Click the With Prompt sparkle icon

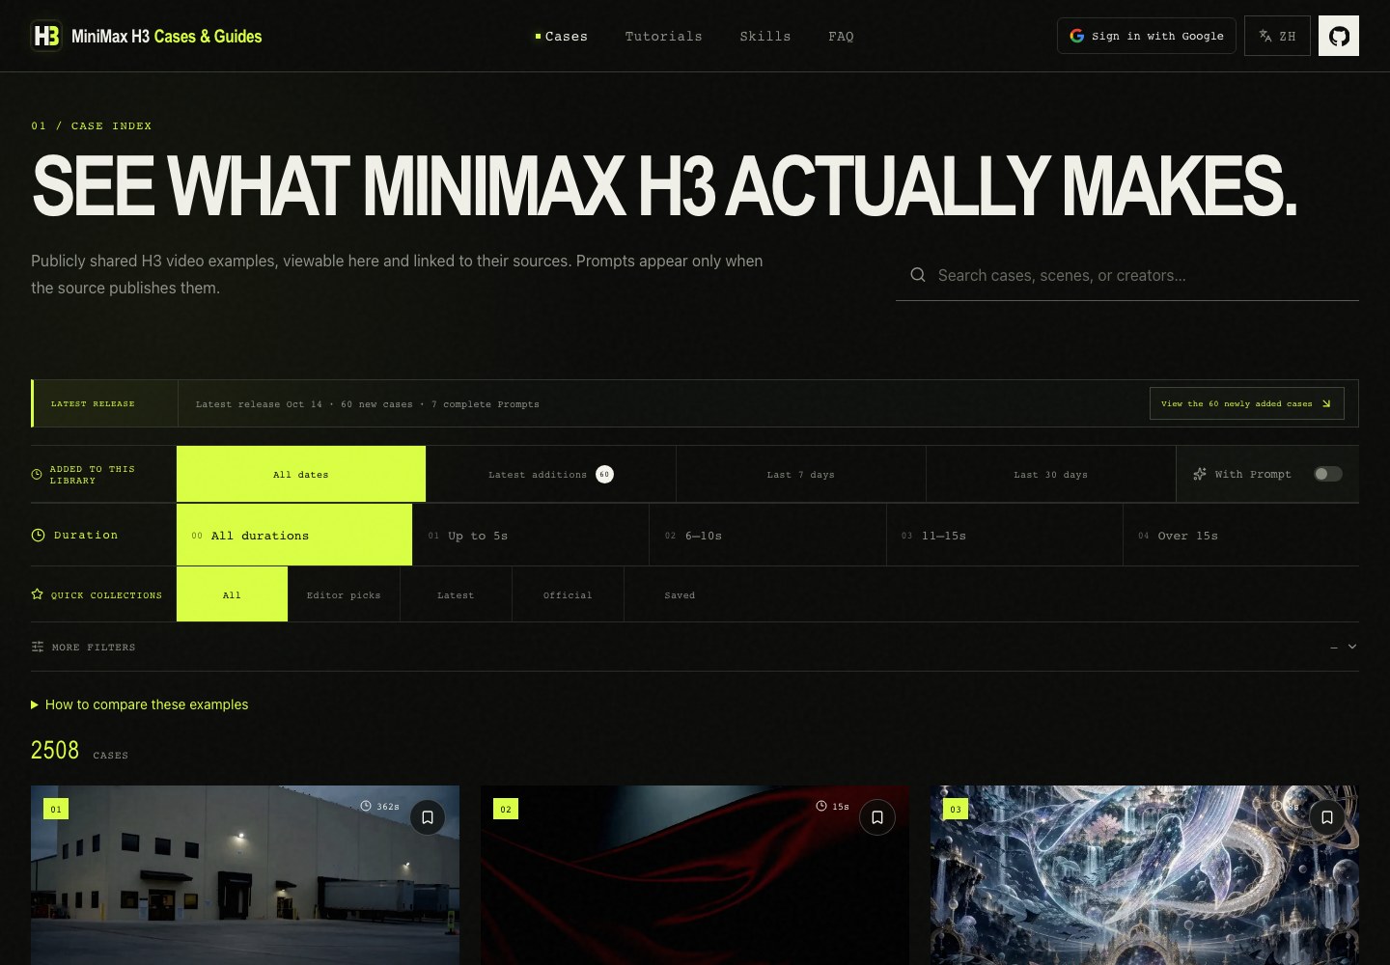(x=1200, y=474)
